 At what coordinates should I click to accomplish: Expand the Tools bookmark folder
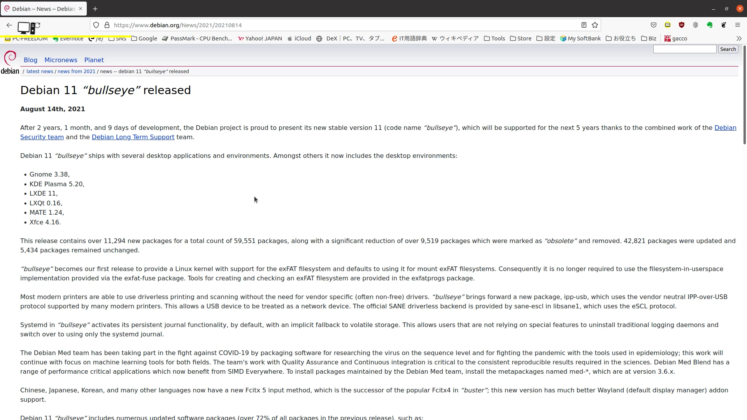[x=494, y=38]
